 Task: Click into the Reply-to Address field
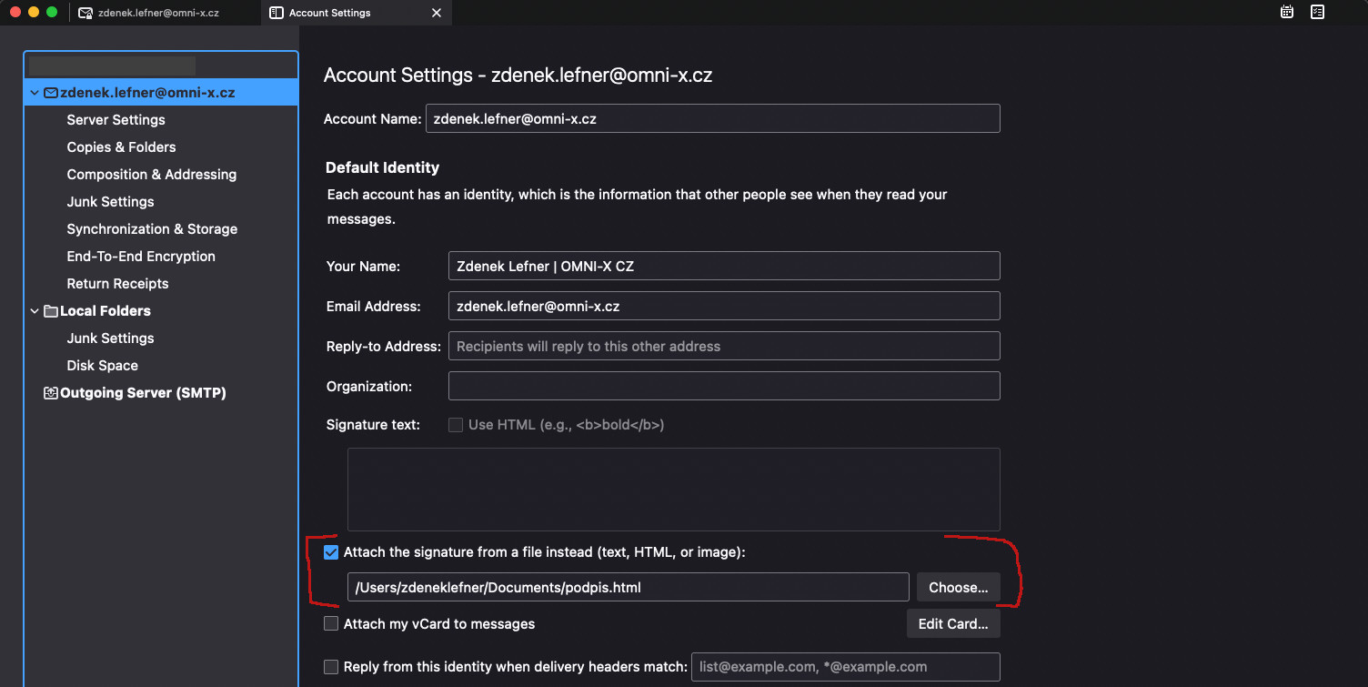pyautogui.click(x=723, y=346)
